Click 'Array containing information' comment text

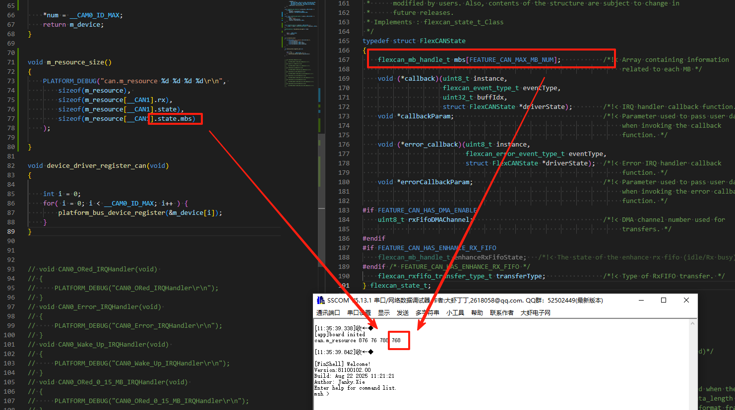click(x=675, y=59)
